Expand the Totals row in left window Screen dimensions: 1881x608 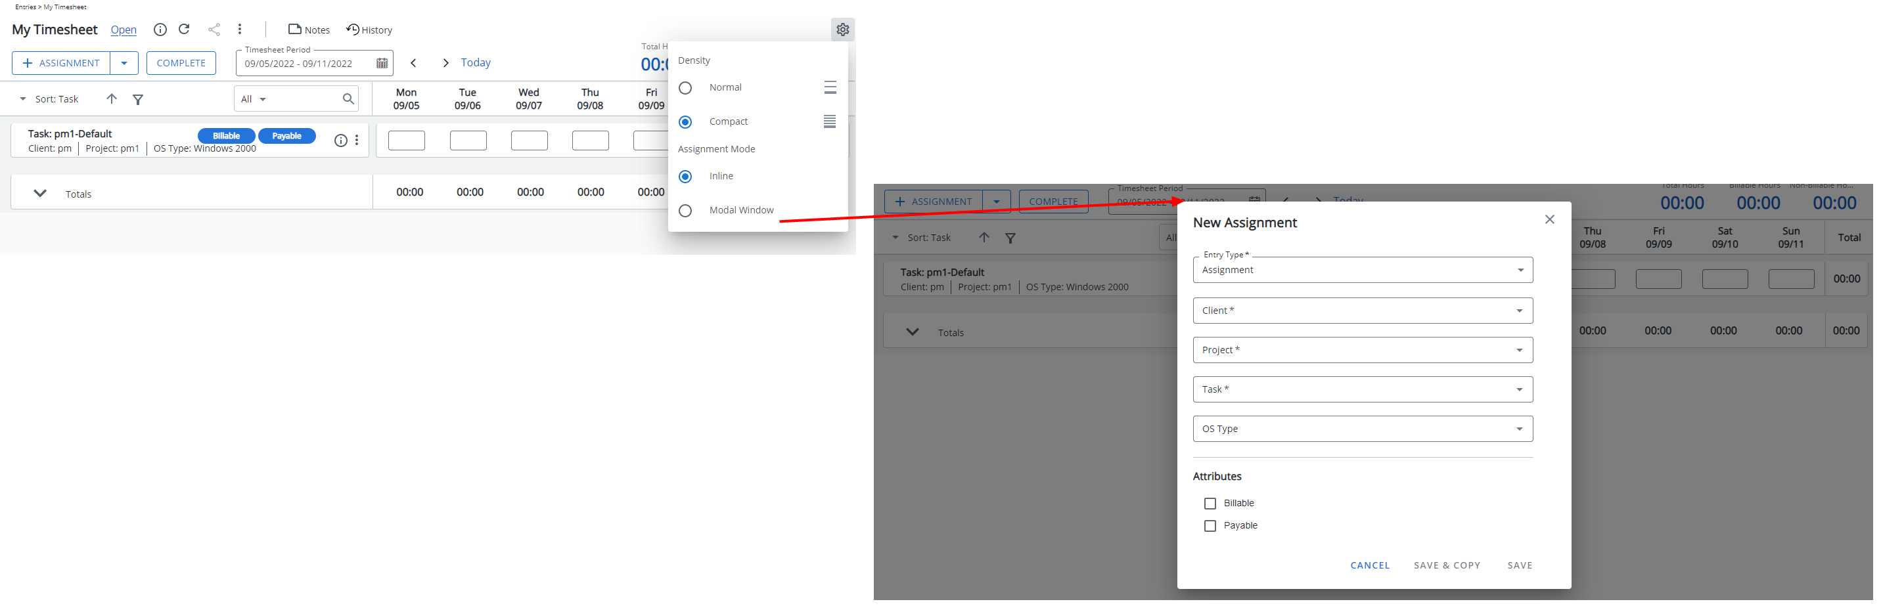[40, 194]
